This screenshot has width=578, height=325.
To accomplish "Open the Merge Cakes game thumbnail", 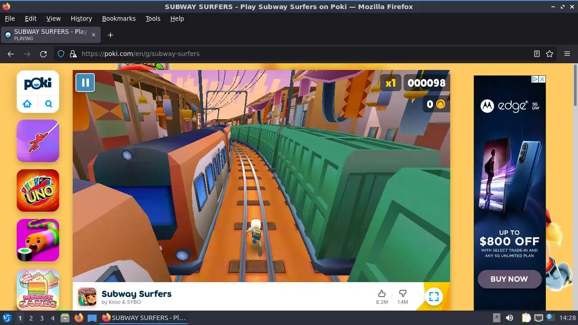I will (x=38, y=289).
